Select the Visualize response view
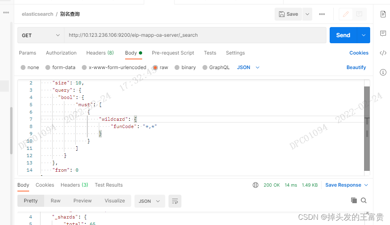 [115, 201]
